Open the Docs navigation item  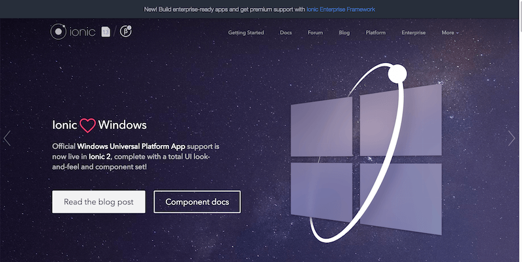286,33
